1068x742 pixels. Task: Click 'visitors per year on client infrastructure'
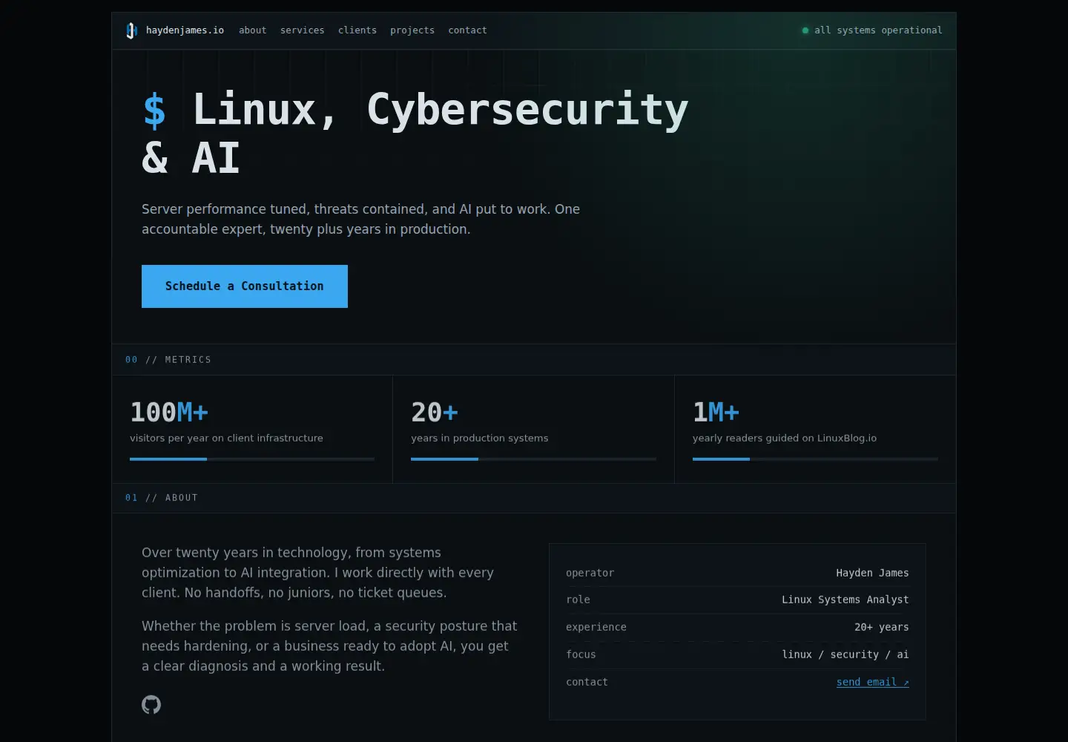[226, 439]
